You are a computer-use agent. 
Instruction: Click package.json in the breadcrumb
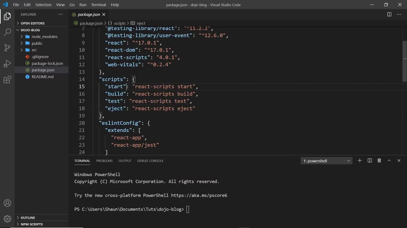91,23
